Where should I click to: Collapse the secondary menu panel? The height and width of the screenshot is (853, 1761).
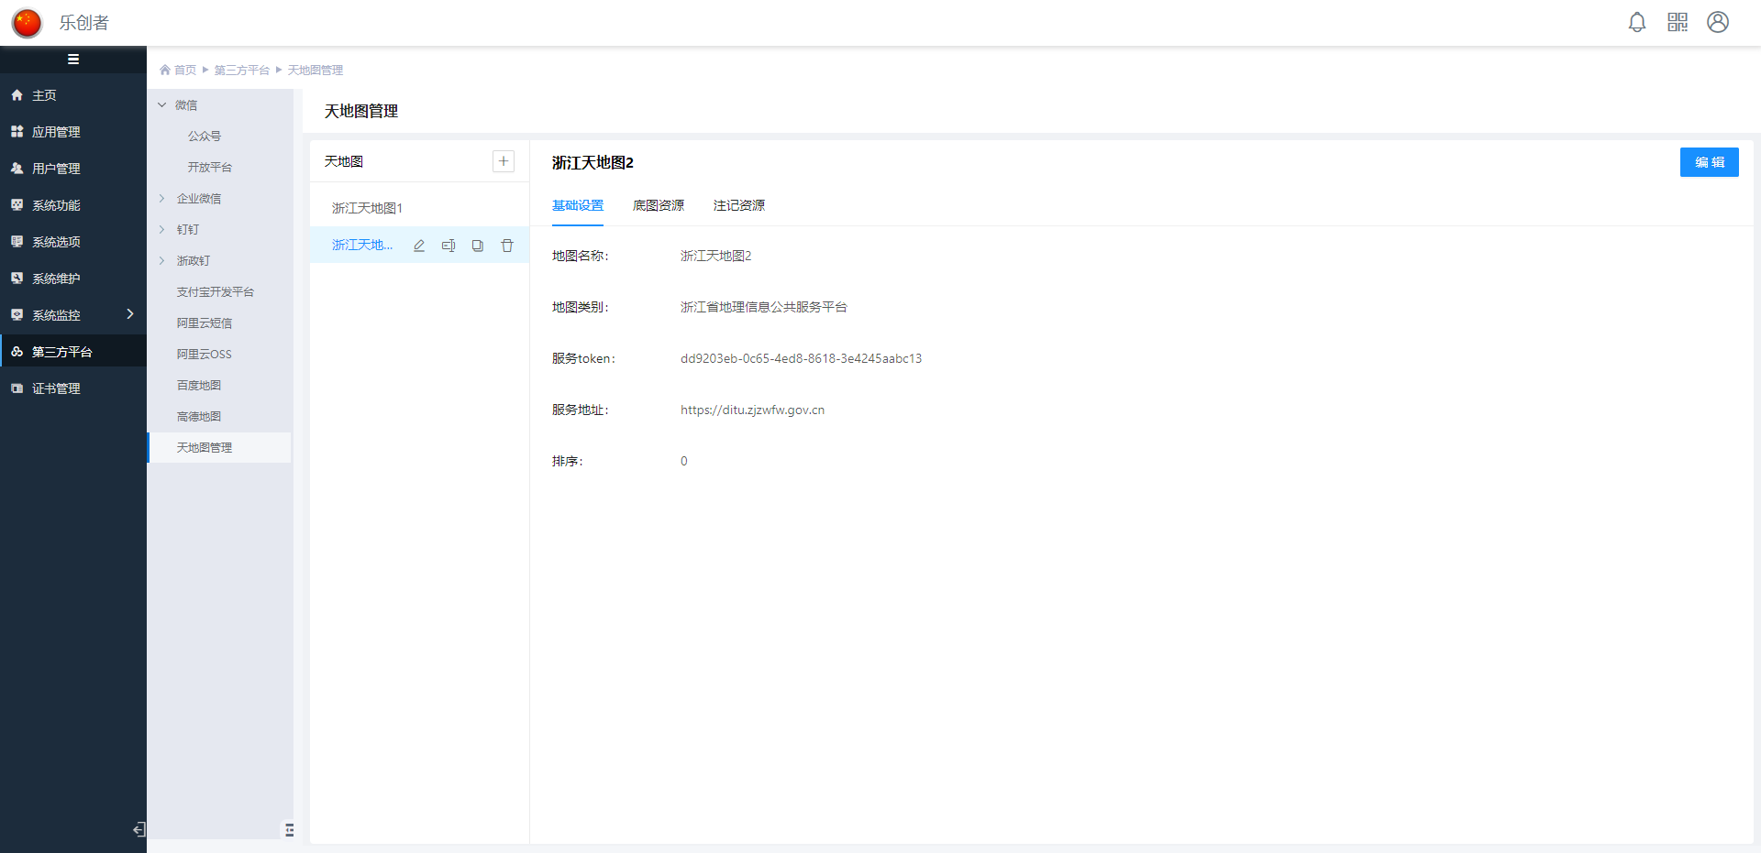[x=289, y=830]
